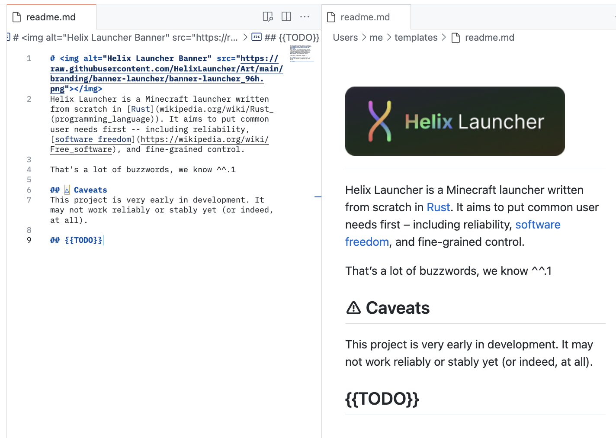The width and height of the screenshot is (616, 438).
Task: Open more editor actions with the ellipsis icon
Action: (x=305, y=16)
